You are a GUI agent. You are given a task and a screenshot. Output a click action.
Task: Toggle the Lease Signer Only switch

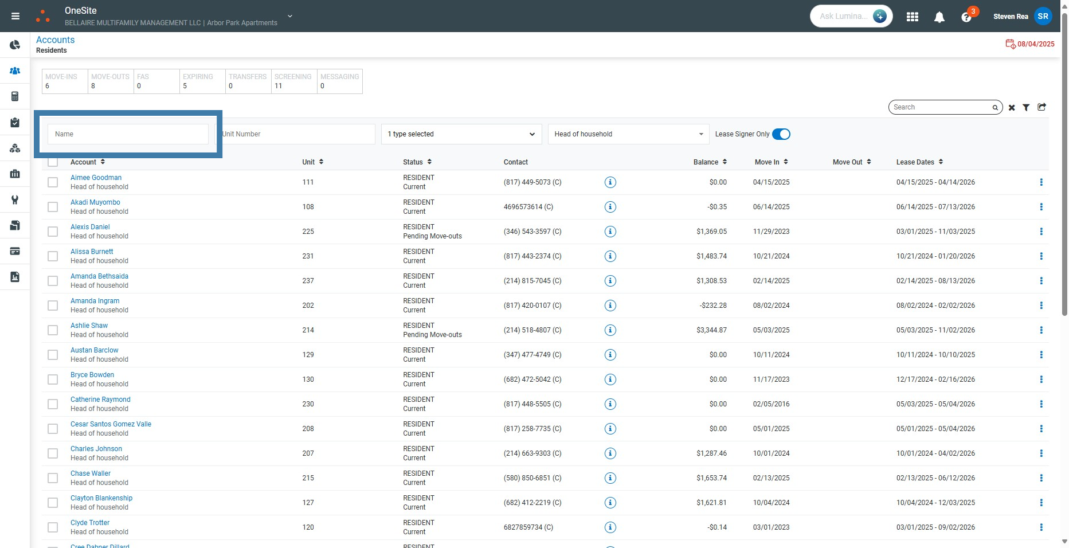click(x=781, y=134)
